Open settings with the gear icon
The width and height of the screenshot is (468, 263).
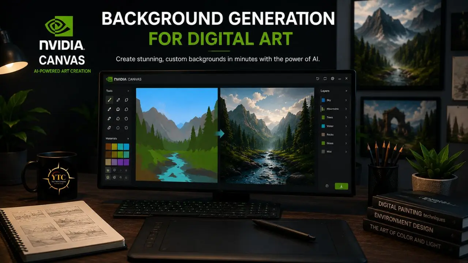[x=332, y=79]
